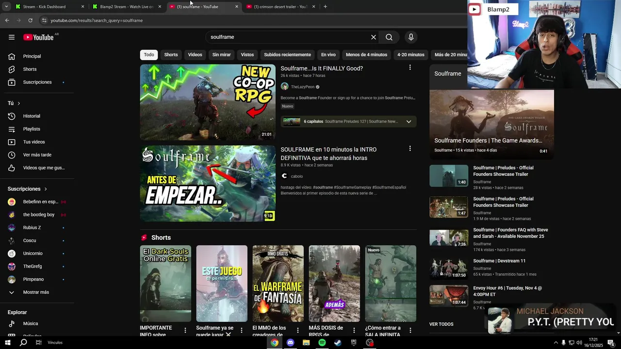Select the En vivo filter chip

coord(328,55)
